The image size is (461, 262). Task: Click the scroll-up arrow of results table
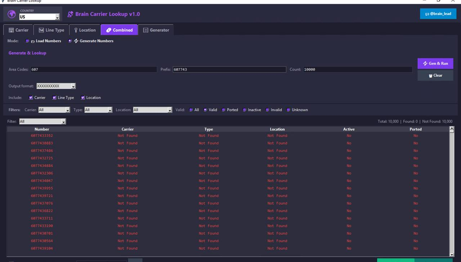[452, 129]
